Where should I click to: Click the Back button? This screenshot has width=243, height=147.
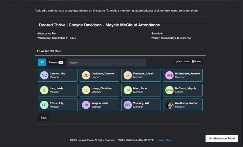tap(43, 118)
